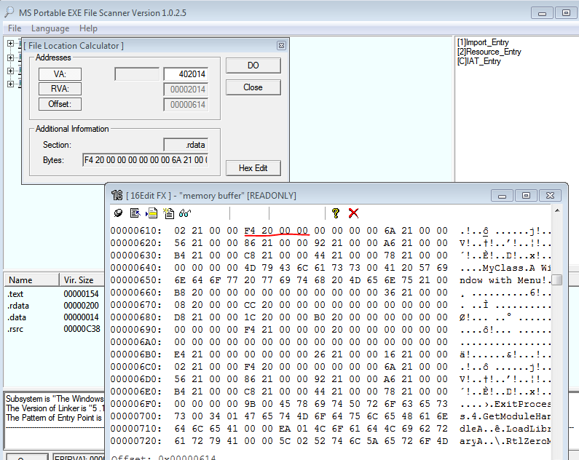Viewport: 579px width, 460px height.
Task: Open the yellow question mark help icon
Action: point(336,213)
